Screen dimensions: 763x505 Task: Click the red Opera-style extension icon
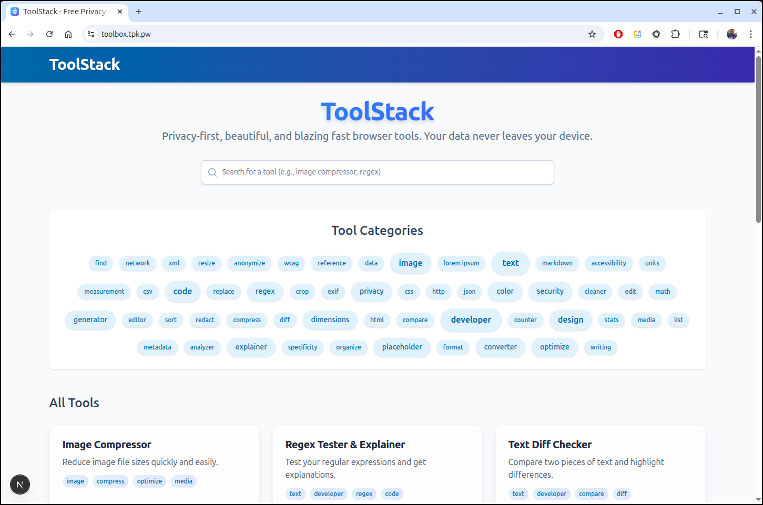618,34
